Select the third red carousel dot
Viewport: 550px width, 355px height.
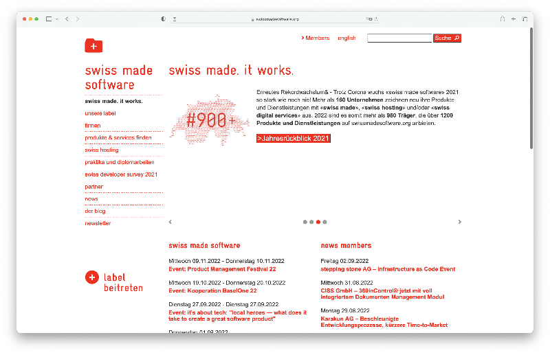click(318, 222)
